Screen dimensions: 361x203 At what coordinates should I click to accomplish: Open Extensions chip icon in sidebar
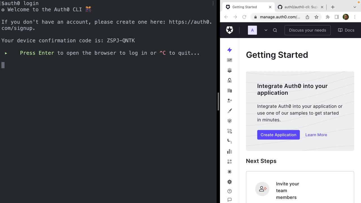[x=230, y=172]
